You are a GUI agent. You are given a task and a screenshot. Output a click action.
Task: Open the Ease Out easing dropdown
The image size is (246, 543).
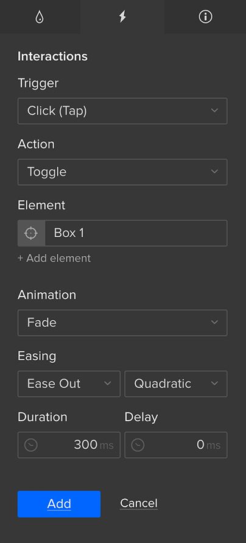tap(69, 384)
